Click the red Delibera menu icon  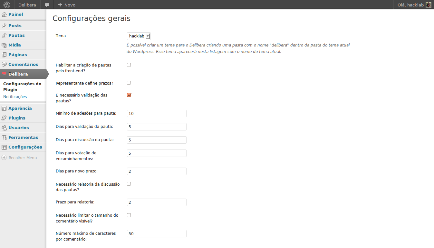tap(4, 74)
